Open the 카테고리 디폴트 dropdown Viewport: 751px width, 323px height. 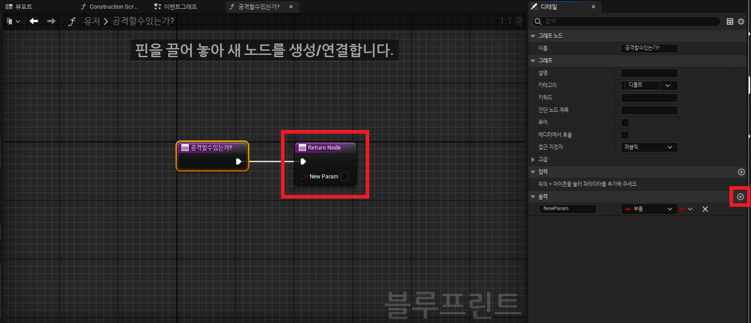click(649, 86)
